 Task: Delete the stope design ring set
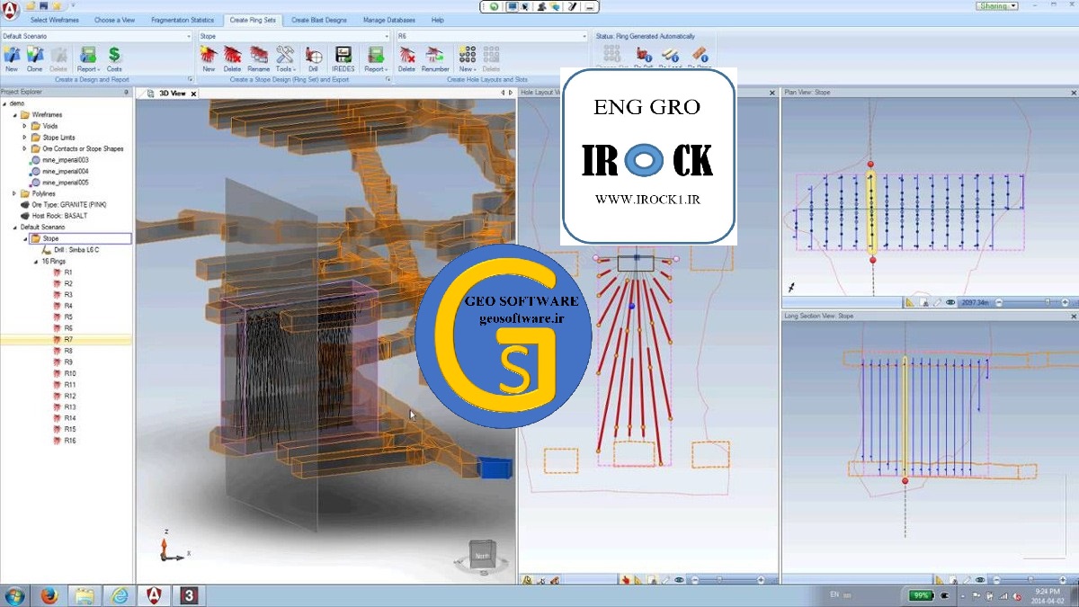pyautogui.click(x=232, y=58)
